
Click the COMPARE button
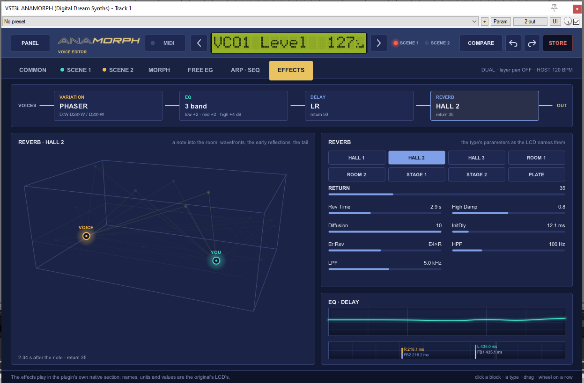tap(481, 43)
